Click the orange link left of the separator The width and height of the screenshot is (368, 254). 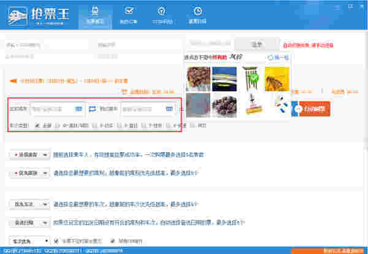pos(302,91)
